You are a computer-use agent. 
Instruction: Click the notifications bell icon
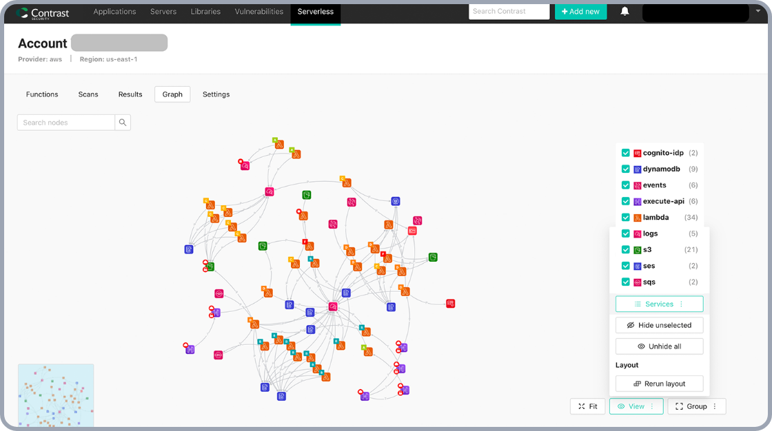click(x=624, y=12)
